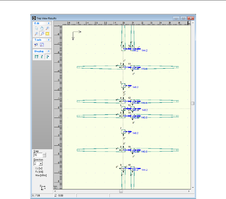The width and height of the screenshot is (226, 199).
Task: Decrease Step with the down spinner
Action: tap(44, 156)
